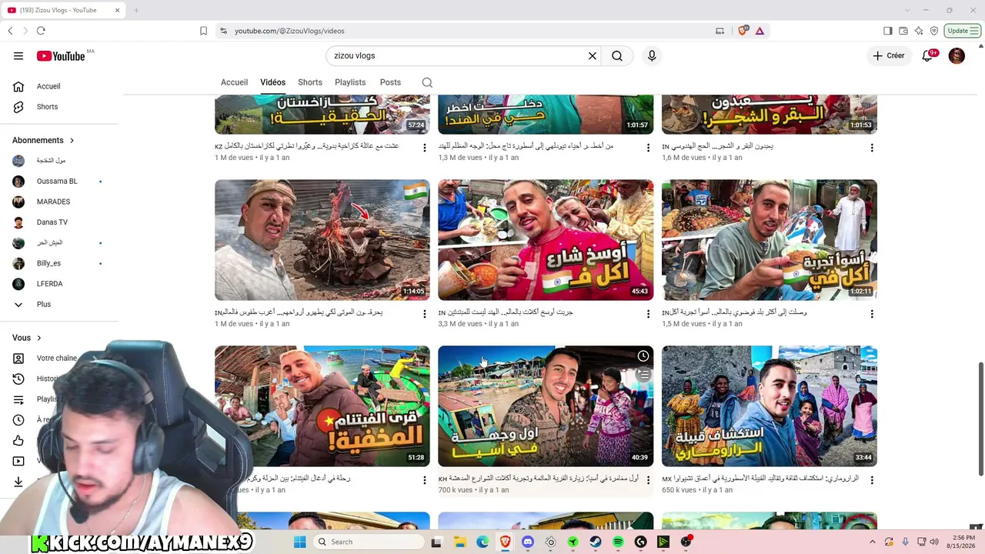The height and width of the screenshot is (554, 985).
Task: Play the 1:02:11 India food video
Action: coord(770,240)
